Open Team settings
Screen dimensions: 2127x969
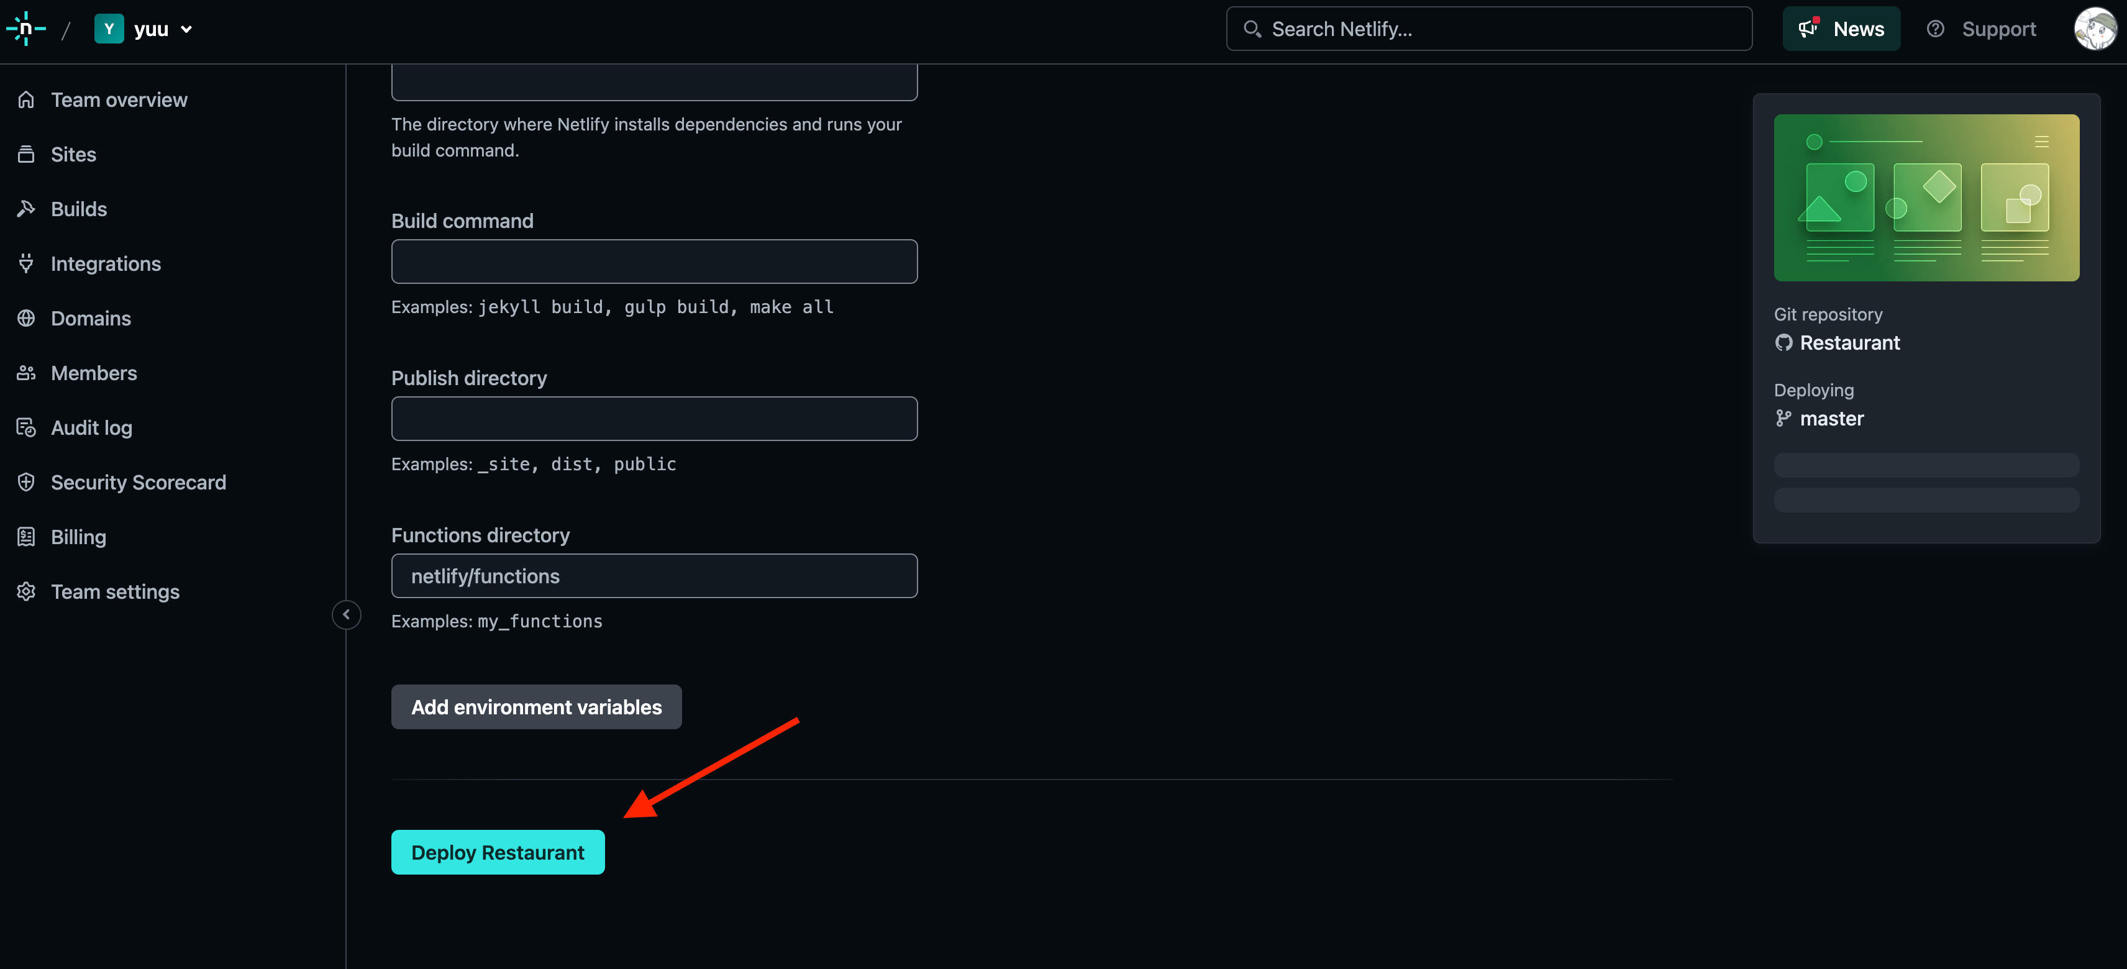[x=115, y=592]
